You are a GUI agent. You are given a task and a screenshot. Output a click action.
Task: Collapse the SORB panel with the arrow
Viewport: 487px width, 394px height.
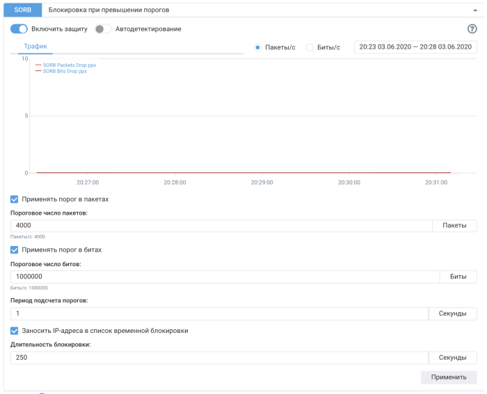[475, 10]
